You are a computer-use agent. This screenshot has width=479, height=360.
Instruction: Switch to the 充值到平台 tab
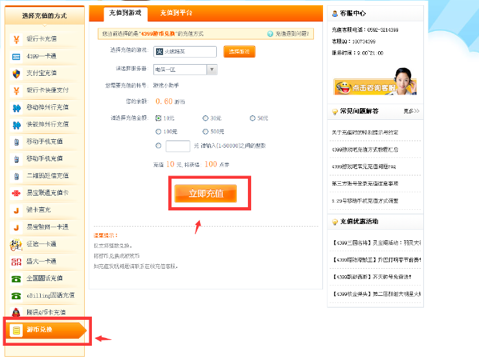click(176, 13)
